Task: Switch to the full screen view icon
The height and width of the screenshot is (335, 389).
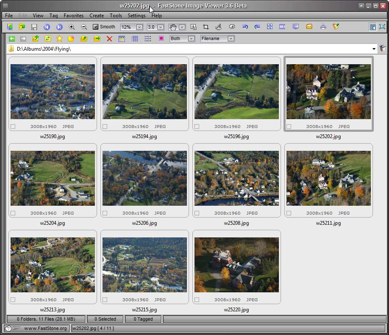Action: pos(382,27)
